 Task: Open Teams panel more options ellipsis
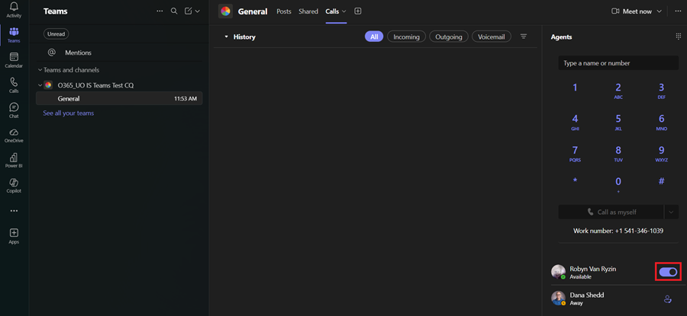(160, 11)
